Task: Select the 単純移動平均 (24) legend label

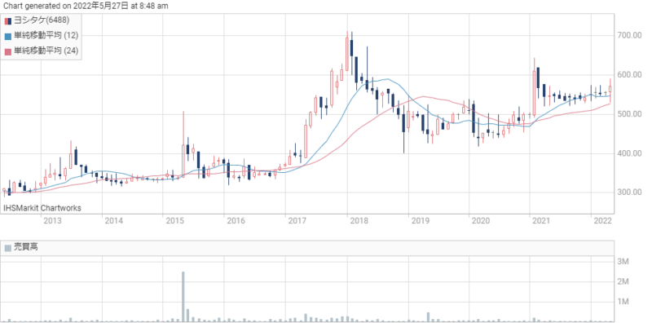Action: click(46, 51)
